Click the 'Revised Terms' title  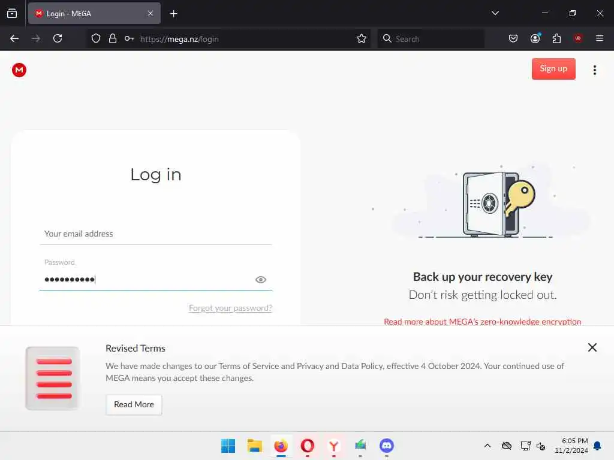point(136,348)
